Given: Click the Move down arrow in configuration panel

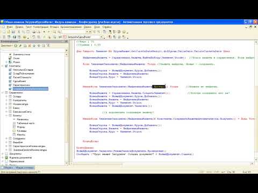Looking at the screenshot, I should tap(39, 46).
